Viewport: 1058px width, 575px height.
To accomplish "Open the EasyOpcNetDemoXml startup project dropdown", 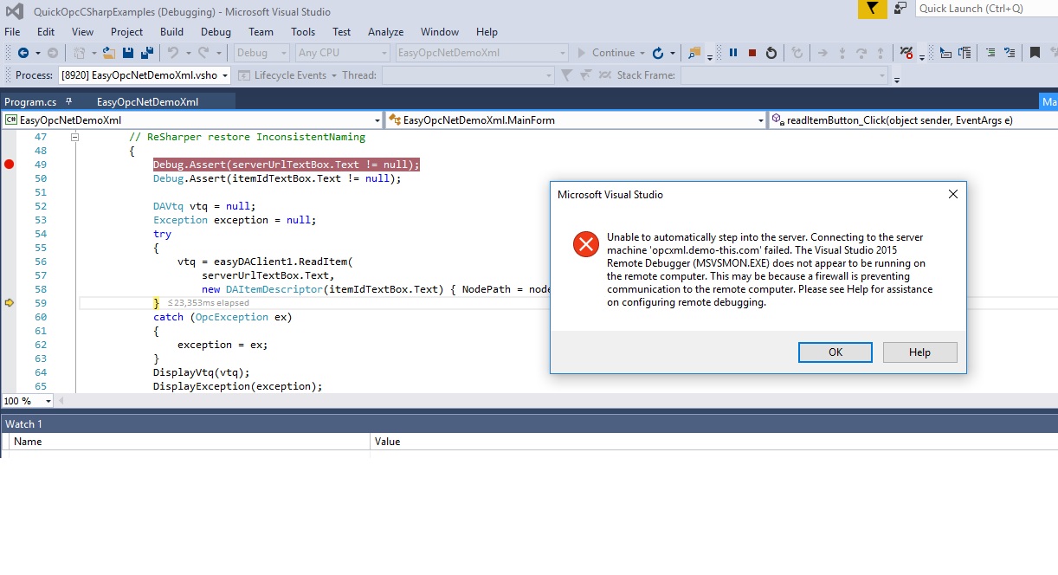I will [481, 53].
